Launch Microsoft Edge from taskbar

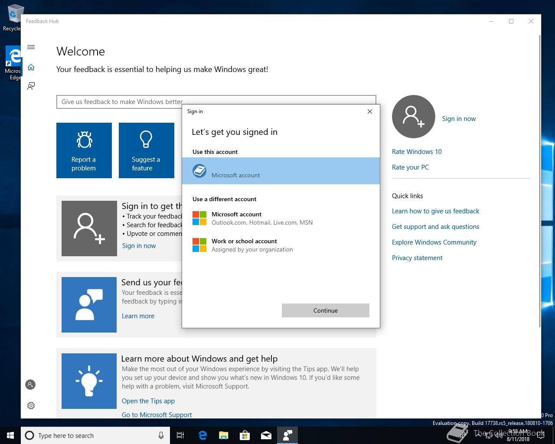(202, 435)
